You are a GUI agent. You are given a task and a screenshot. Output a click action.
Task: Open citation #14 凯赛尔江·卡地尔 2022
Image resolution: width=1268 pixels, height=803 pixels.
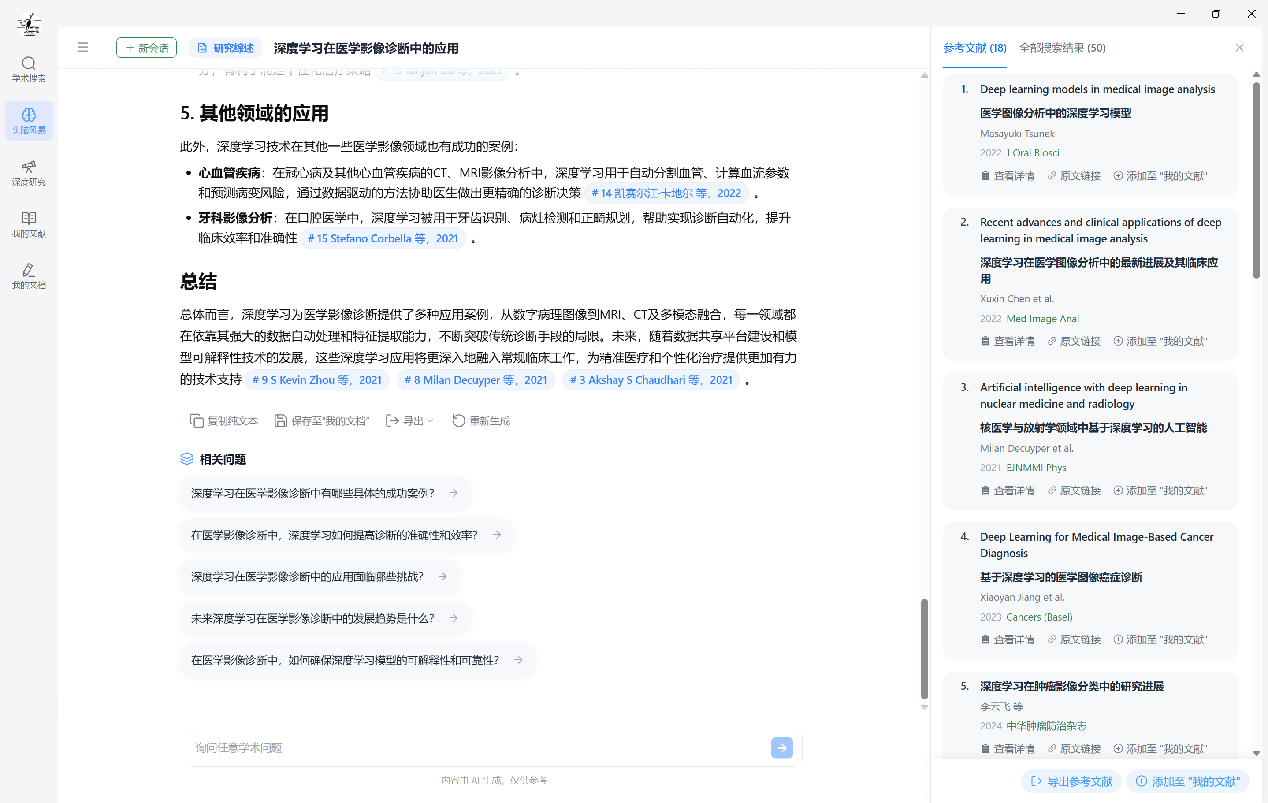pos(666,193)
